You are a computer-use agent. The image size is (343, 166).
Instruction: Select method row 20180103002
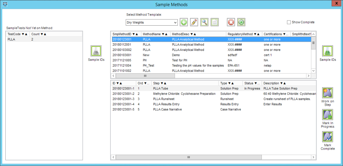pos(211,50)
